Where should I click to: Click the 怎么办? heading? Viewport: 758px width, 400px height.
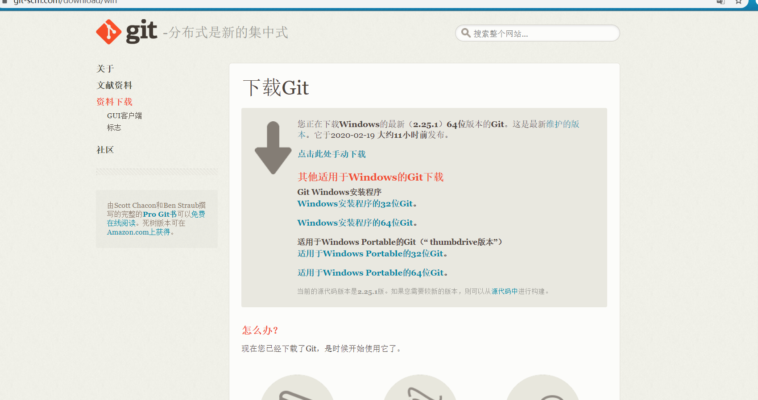pyautogui.click(x=260, y=330)
